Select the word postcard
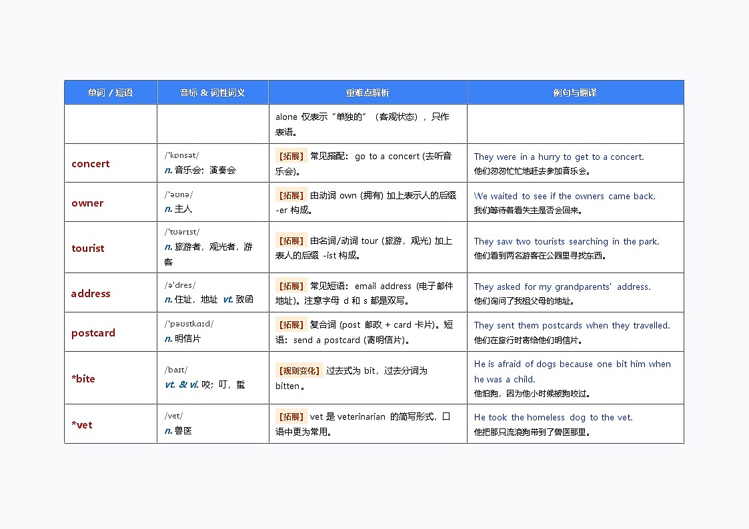This screenshot has height=529, width=749. point(93,333)
